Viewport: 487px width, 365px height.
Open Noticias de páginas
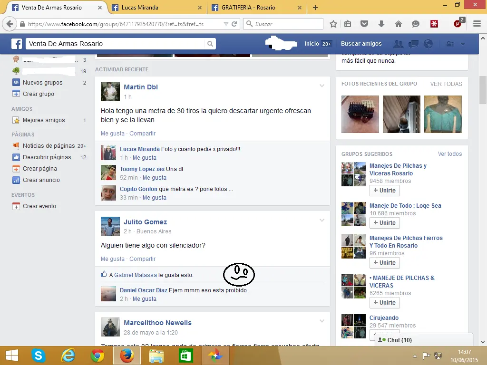click(x=49, y=145)
